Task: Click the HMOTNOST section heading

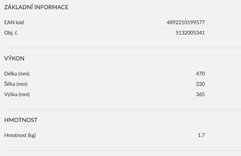Action: (21, 120)
